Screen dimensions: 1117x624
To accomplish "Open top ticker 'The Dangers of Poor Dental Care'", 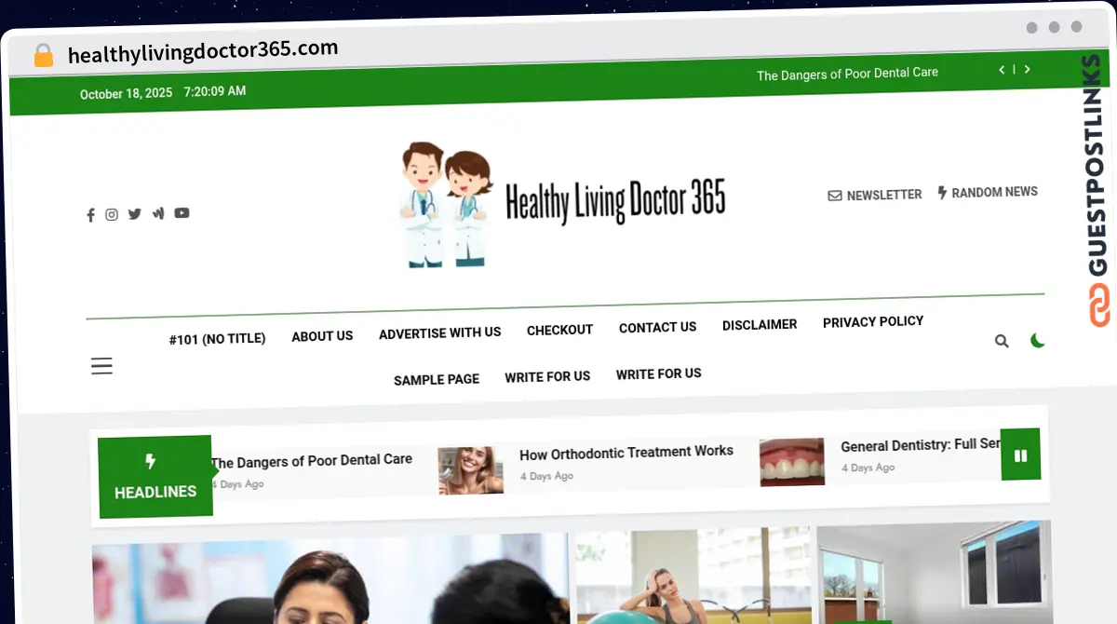I will pyautogui.click(x=847, y=74).
